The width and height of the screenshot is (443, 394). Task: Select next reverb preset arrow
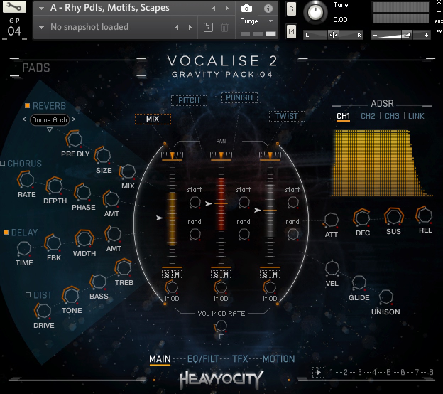73,119
